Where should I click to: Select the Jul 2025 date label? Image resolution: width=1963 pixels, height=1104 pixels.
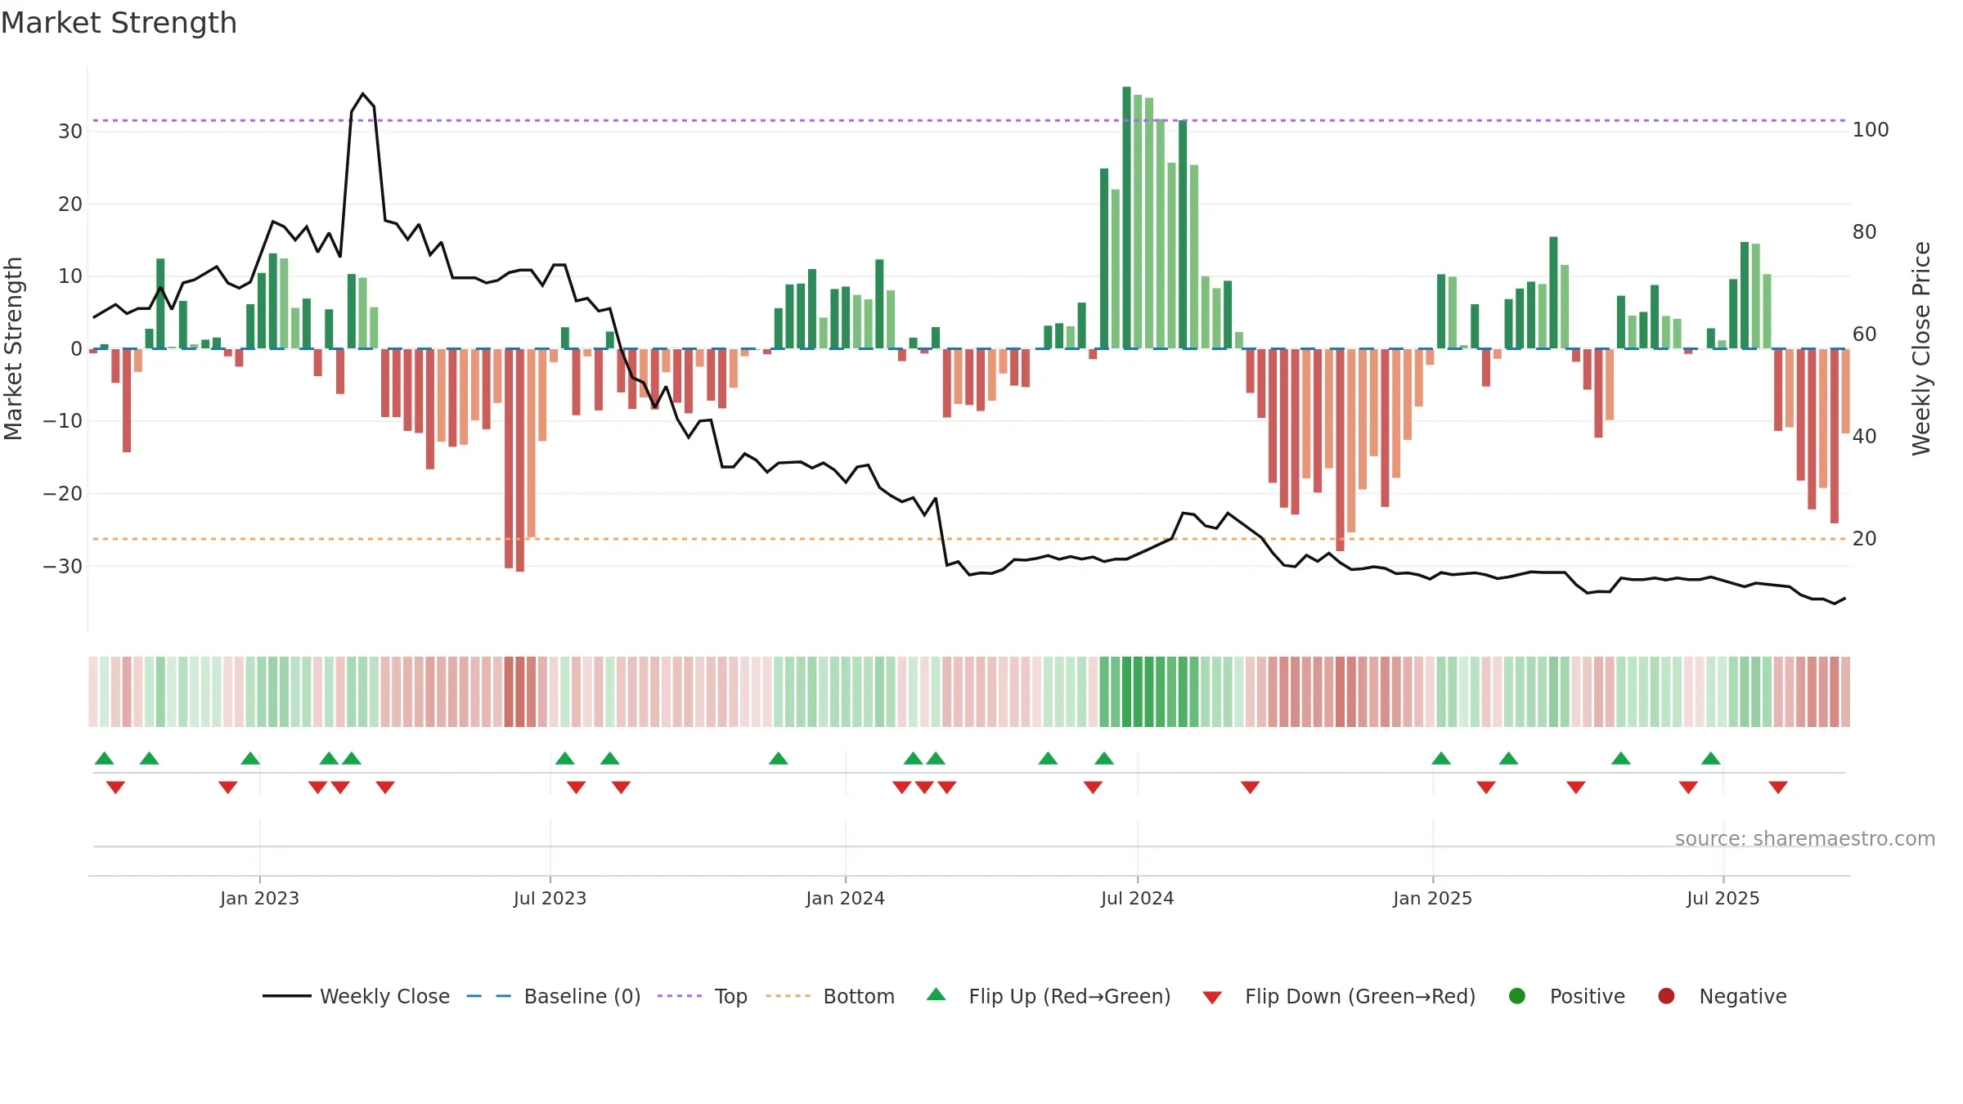click(x=1723, y=899)
